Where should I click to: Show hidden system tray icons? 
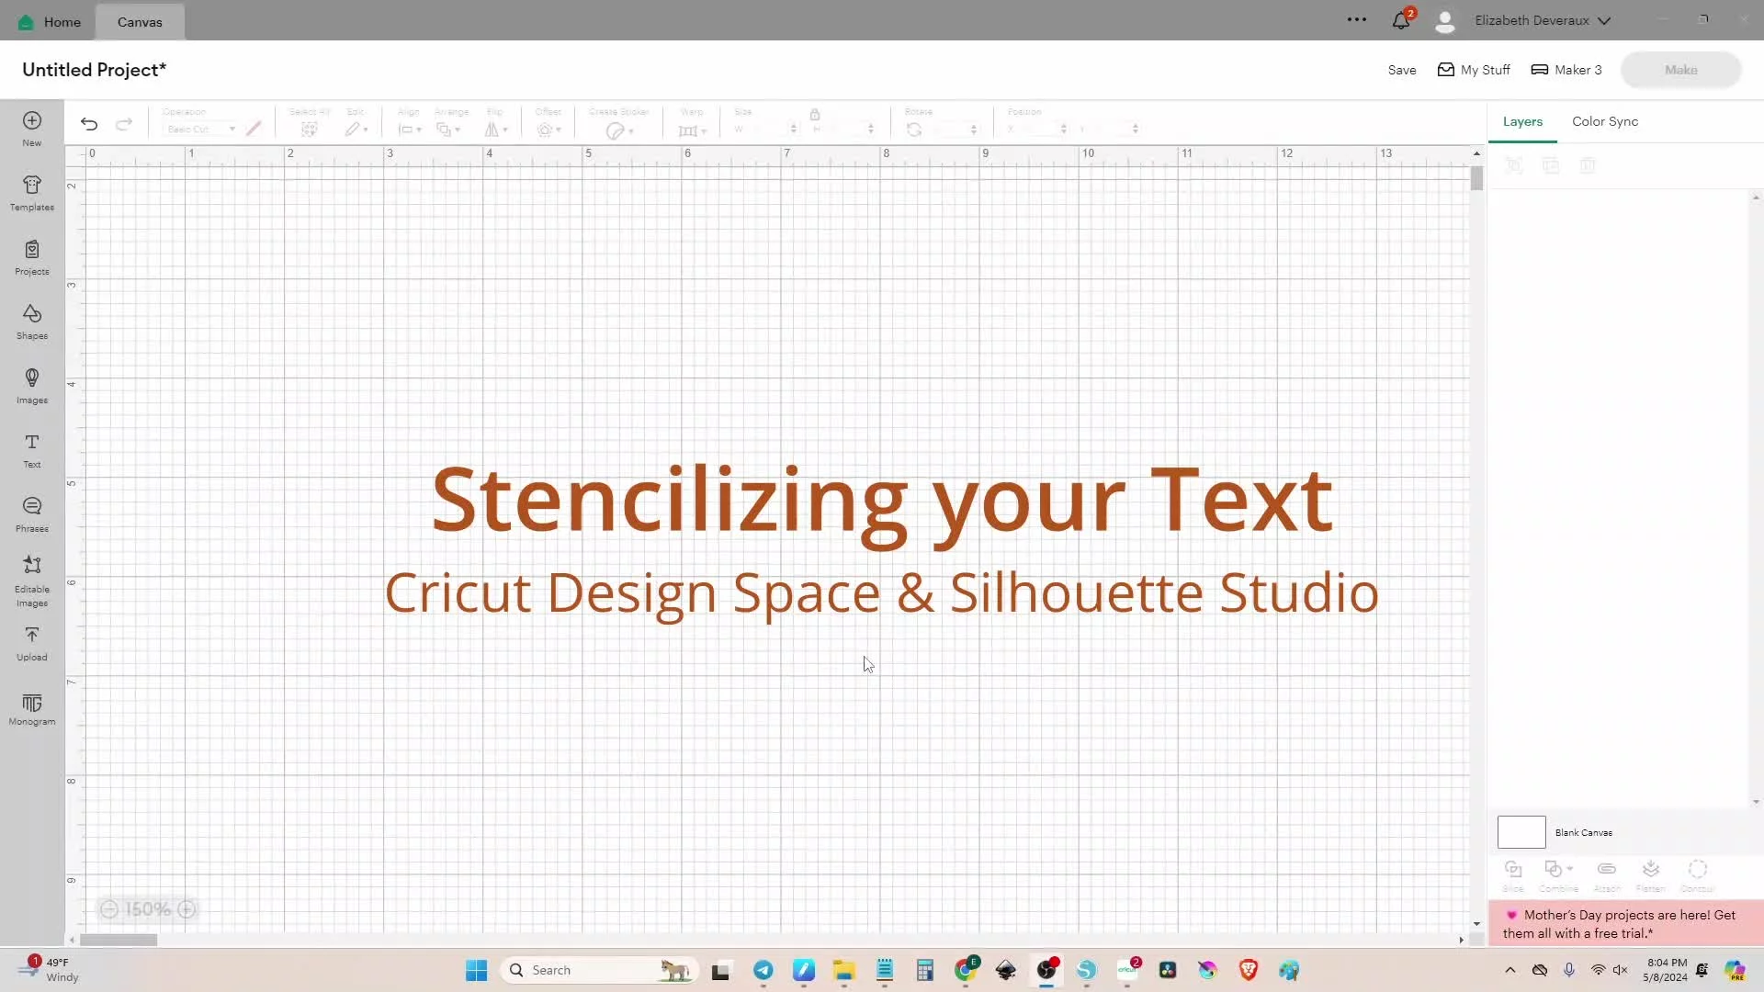[1510, 970]
